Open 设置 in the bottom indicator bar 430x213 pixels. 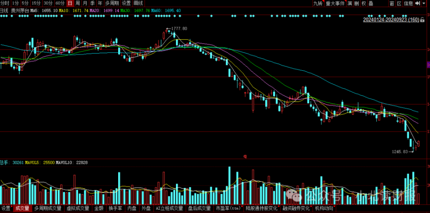point(6,209)
